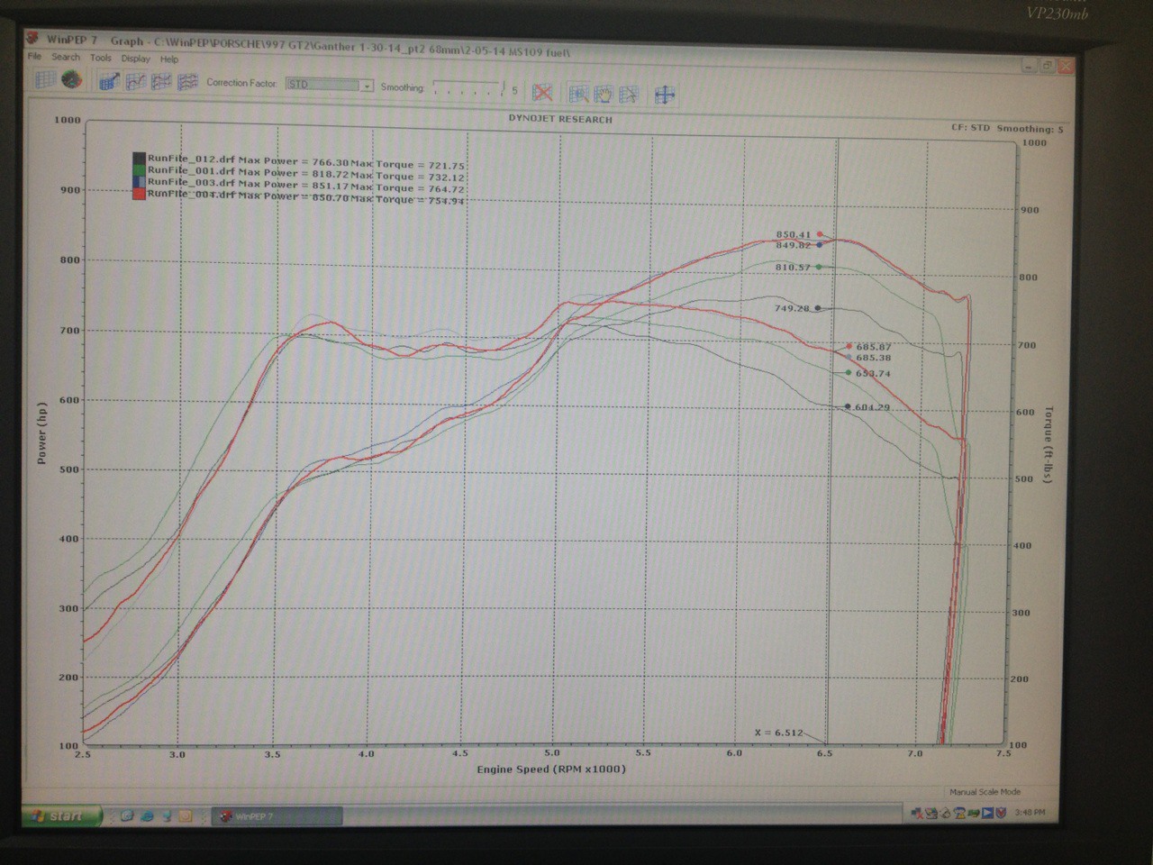Click the 850.41 power data point marker
The image size is (1153, 865).
(x=820, y=234)
